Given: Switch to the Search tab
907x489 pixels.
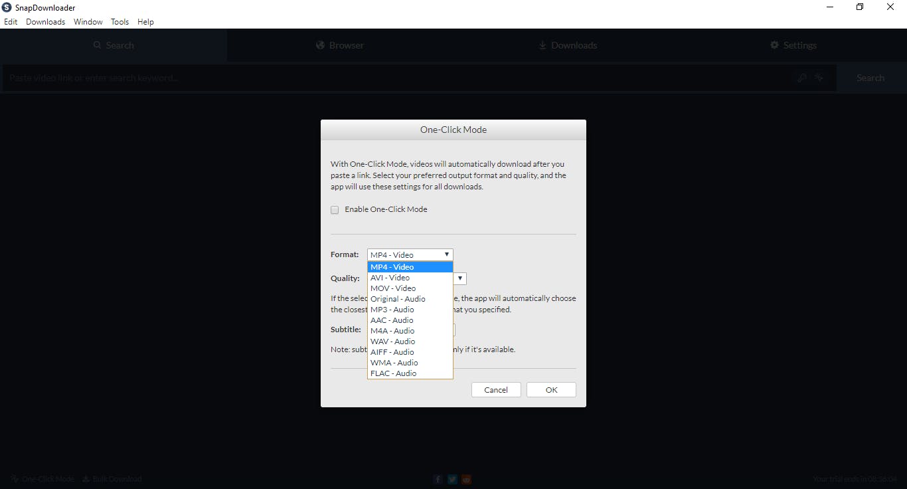Looking at the screenshot, I should click(114, 45).
